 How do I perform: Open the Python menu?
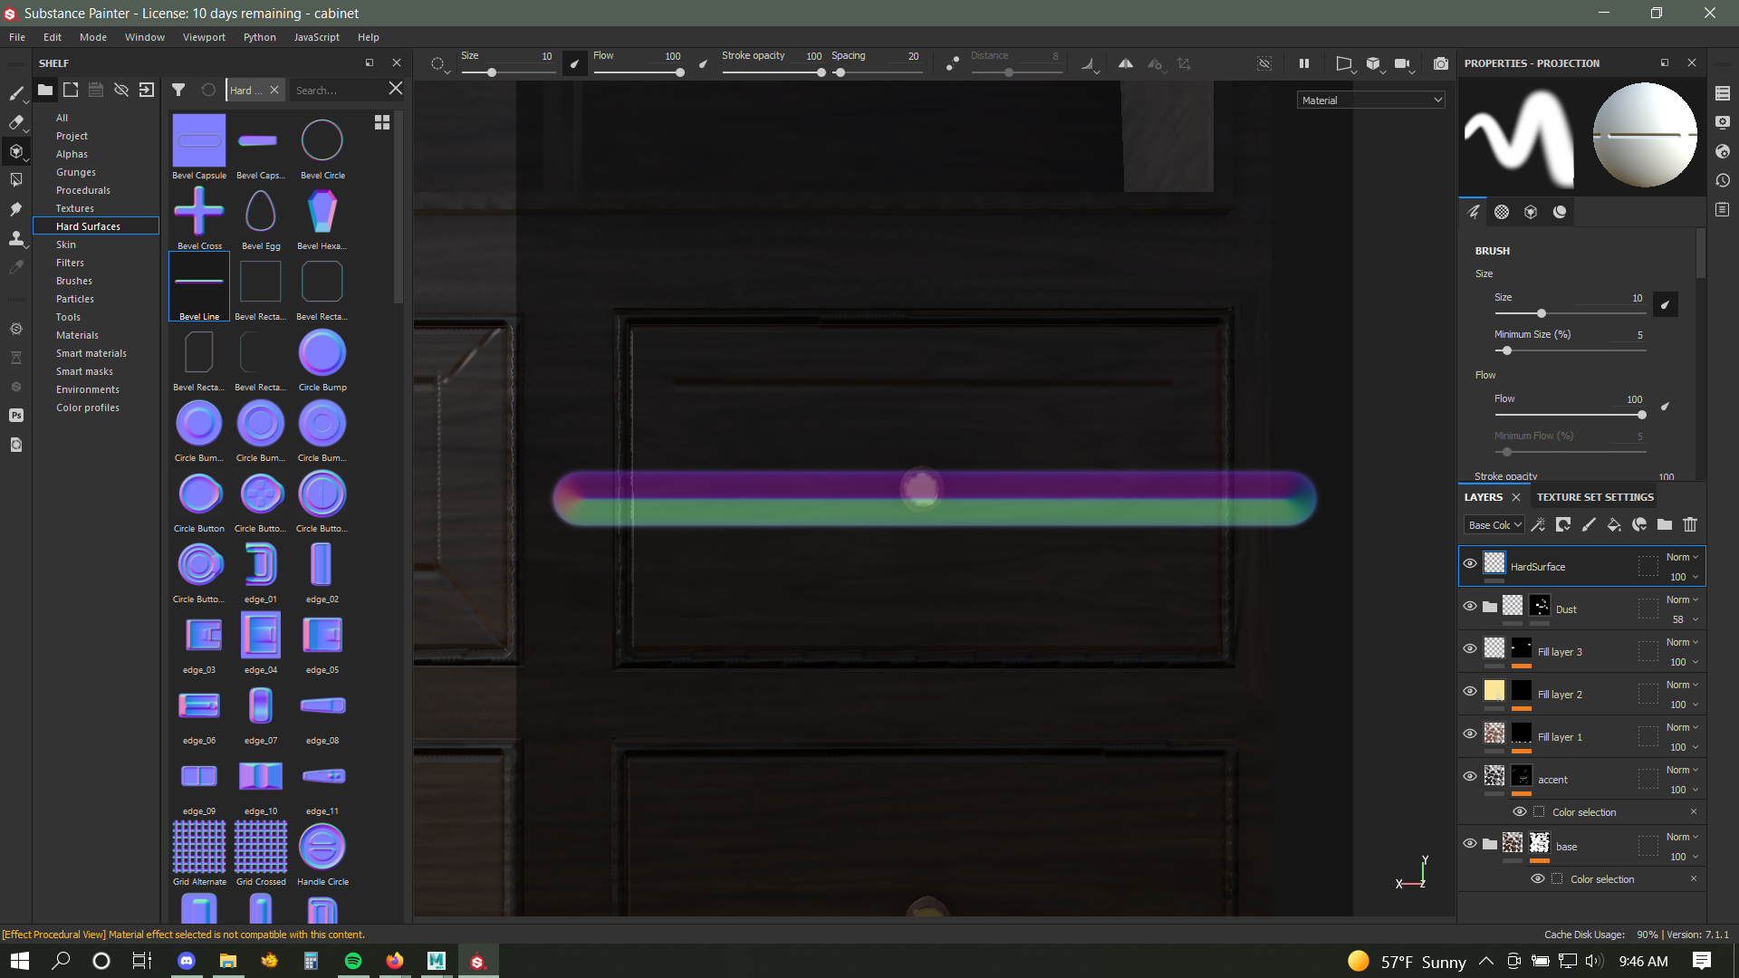click(x=259, y=37)
